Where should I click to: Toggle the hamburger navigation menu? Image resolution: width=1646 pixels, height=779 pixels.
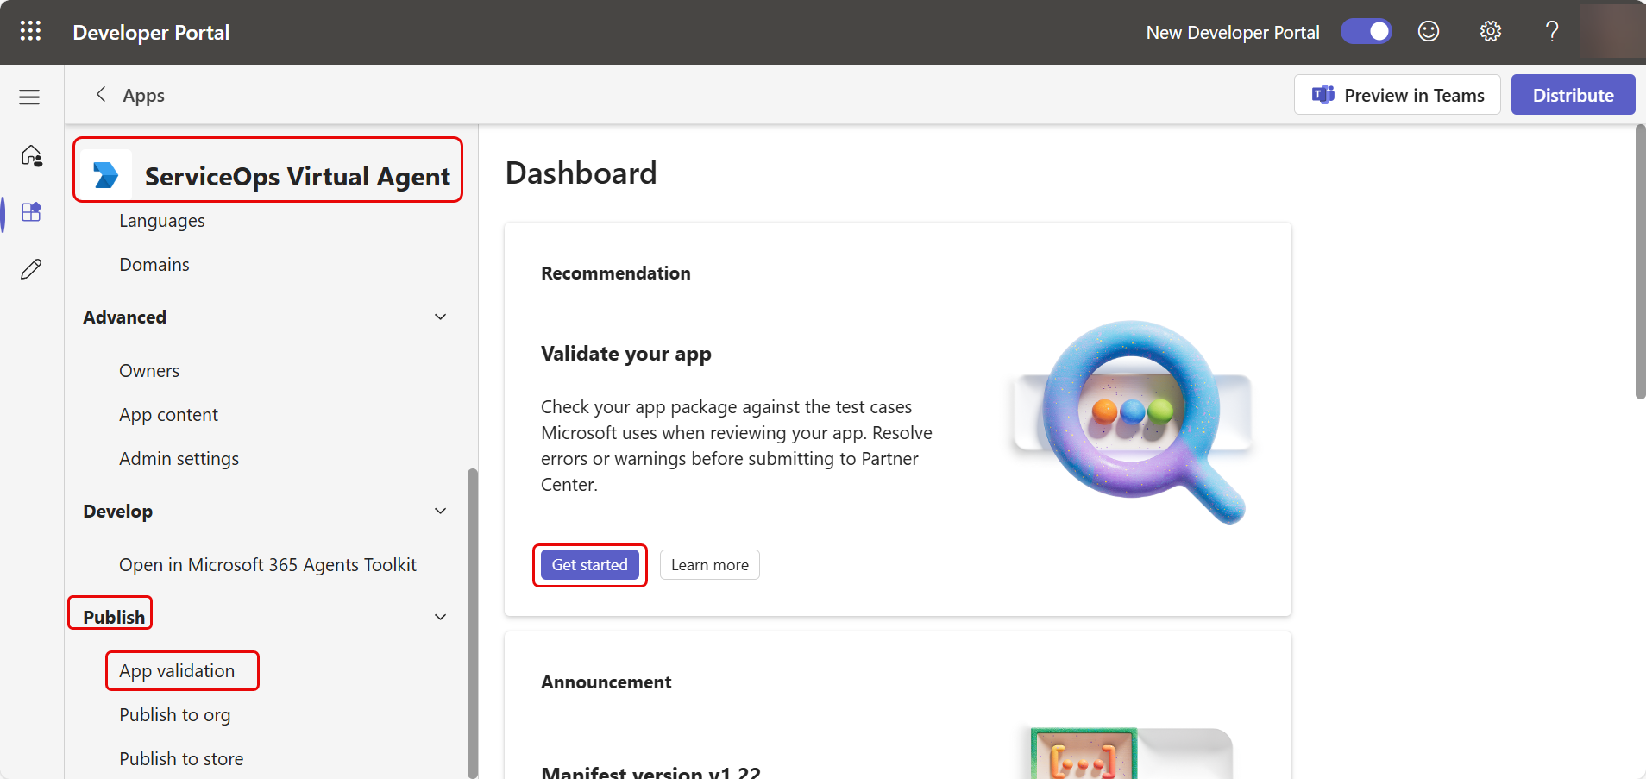click(30, 97)
